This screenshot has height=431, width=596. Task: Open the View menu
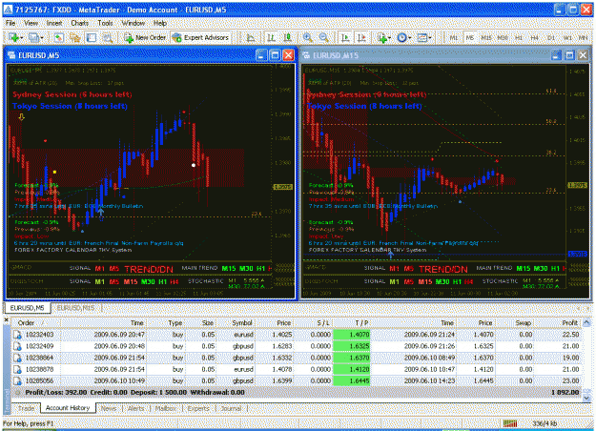pos(31,23)
